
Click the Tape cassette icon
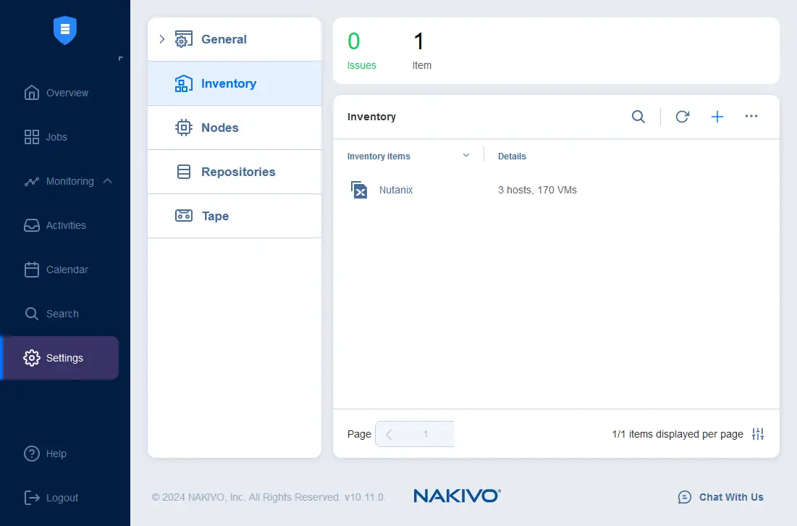coord(183,216)
